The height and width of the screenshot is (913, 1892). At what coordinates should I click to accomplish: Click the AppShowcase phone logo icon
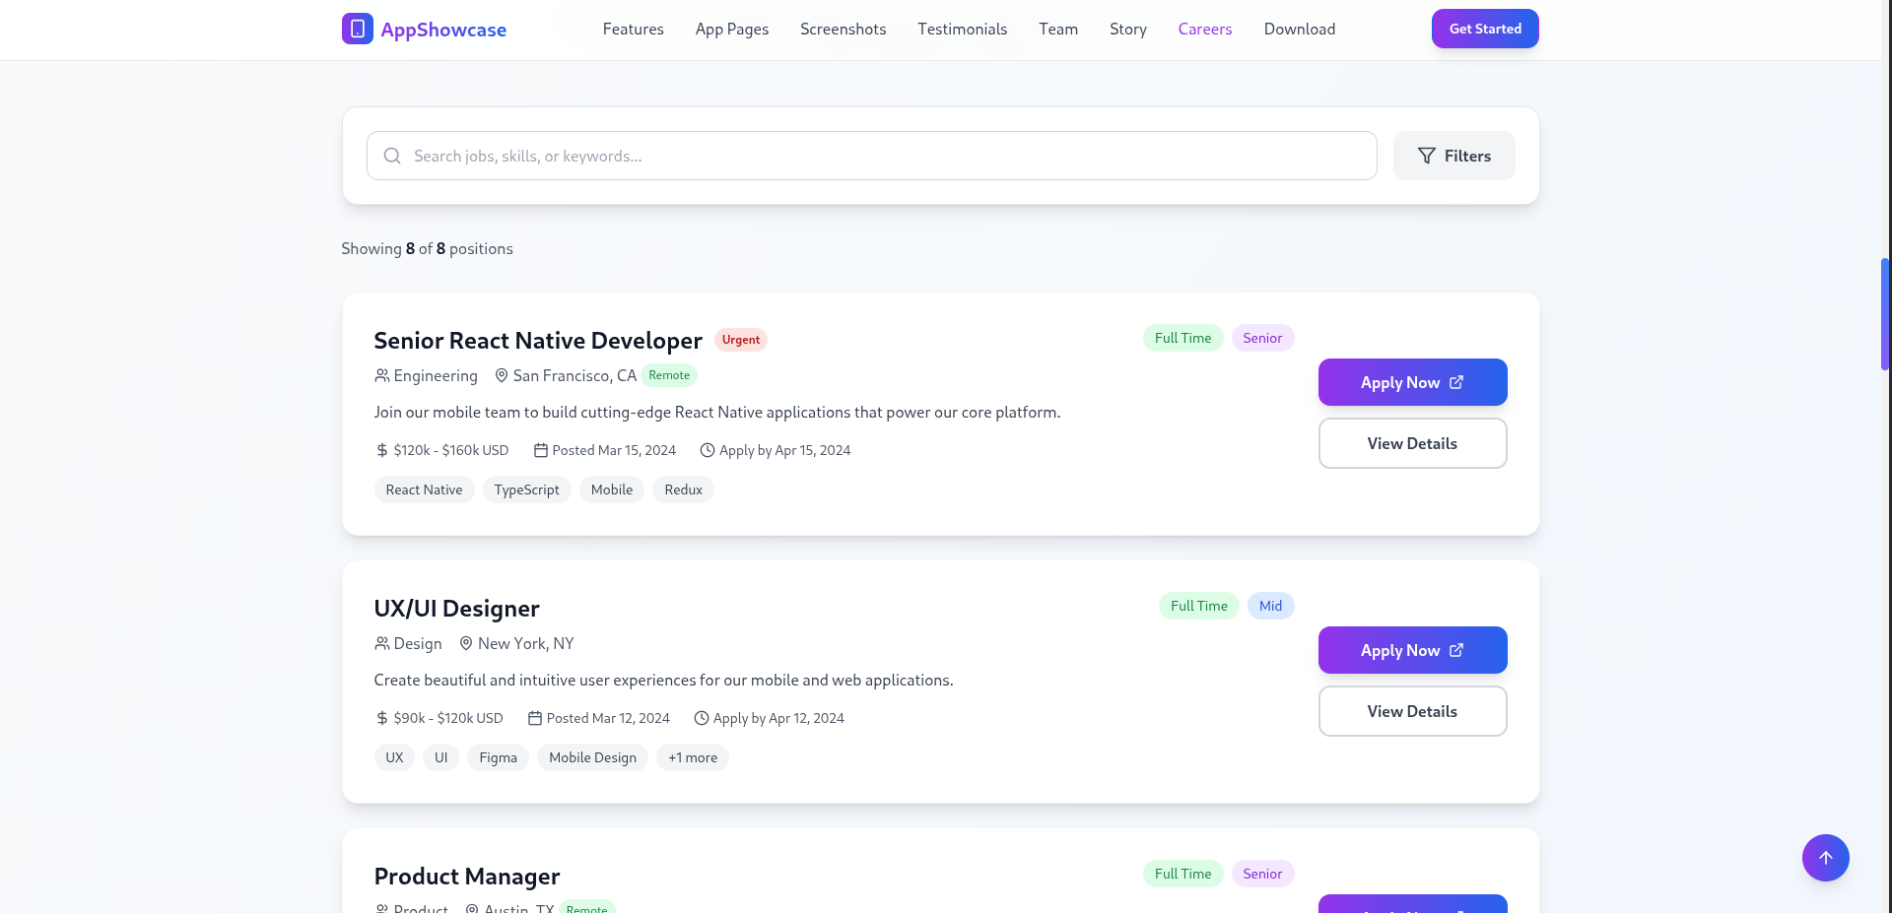pyautogui.click(x=357, y=29)
